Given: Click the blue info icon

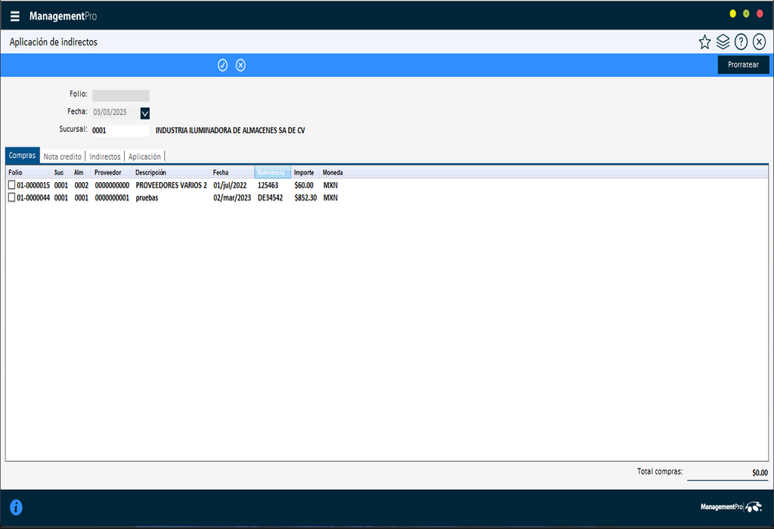Looking at the screenshot, I should [x=16, y=507].
